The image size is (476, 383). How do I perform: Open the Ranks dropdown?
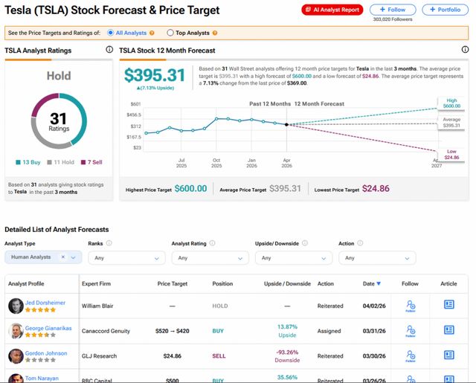coord(126,258)
